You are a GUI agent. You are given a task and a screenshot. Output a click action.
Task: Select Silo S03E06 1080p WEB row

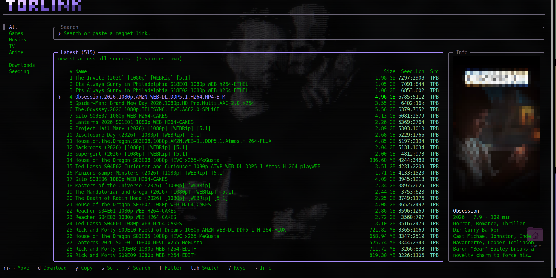(248, 179)
